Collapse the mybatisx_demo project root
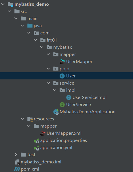 click(x=3, y=4)
